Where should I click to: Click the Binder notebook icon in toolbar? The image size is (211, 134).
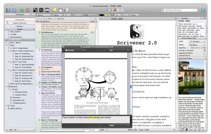(8, 10)
